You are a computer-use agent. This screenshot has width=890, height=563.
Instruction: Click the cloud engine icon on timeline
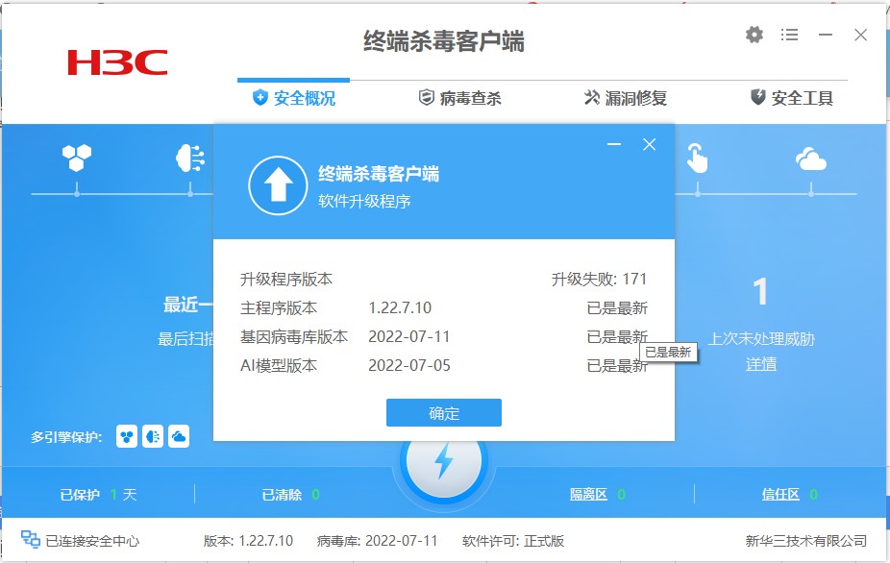810,159
